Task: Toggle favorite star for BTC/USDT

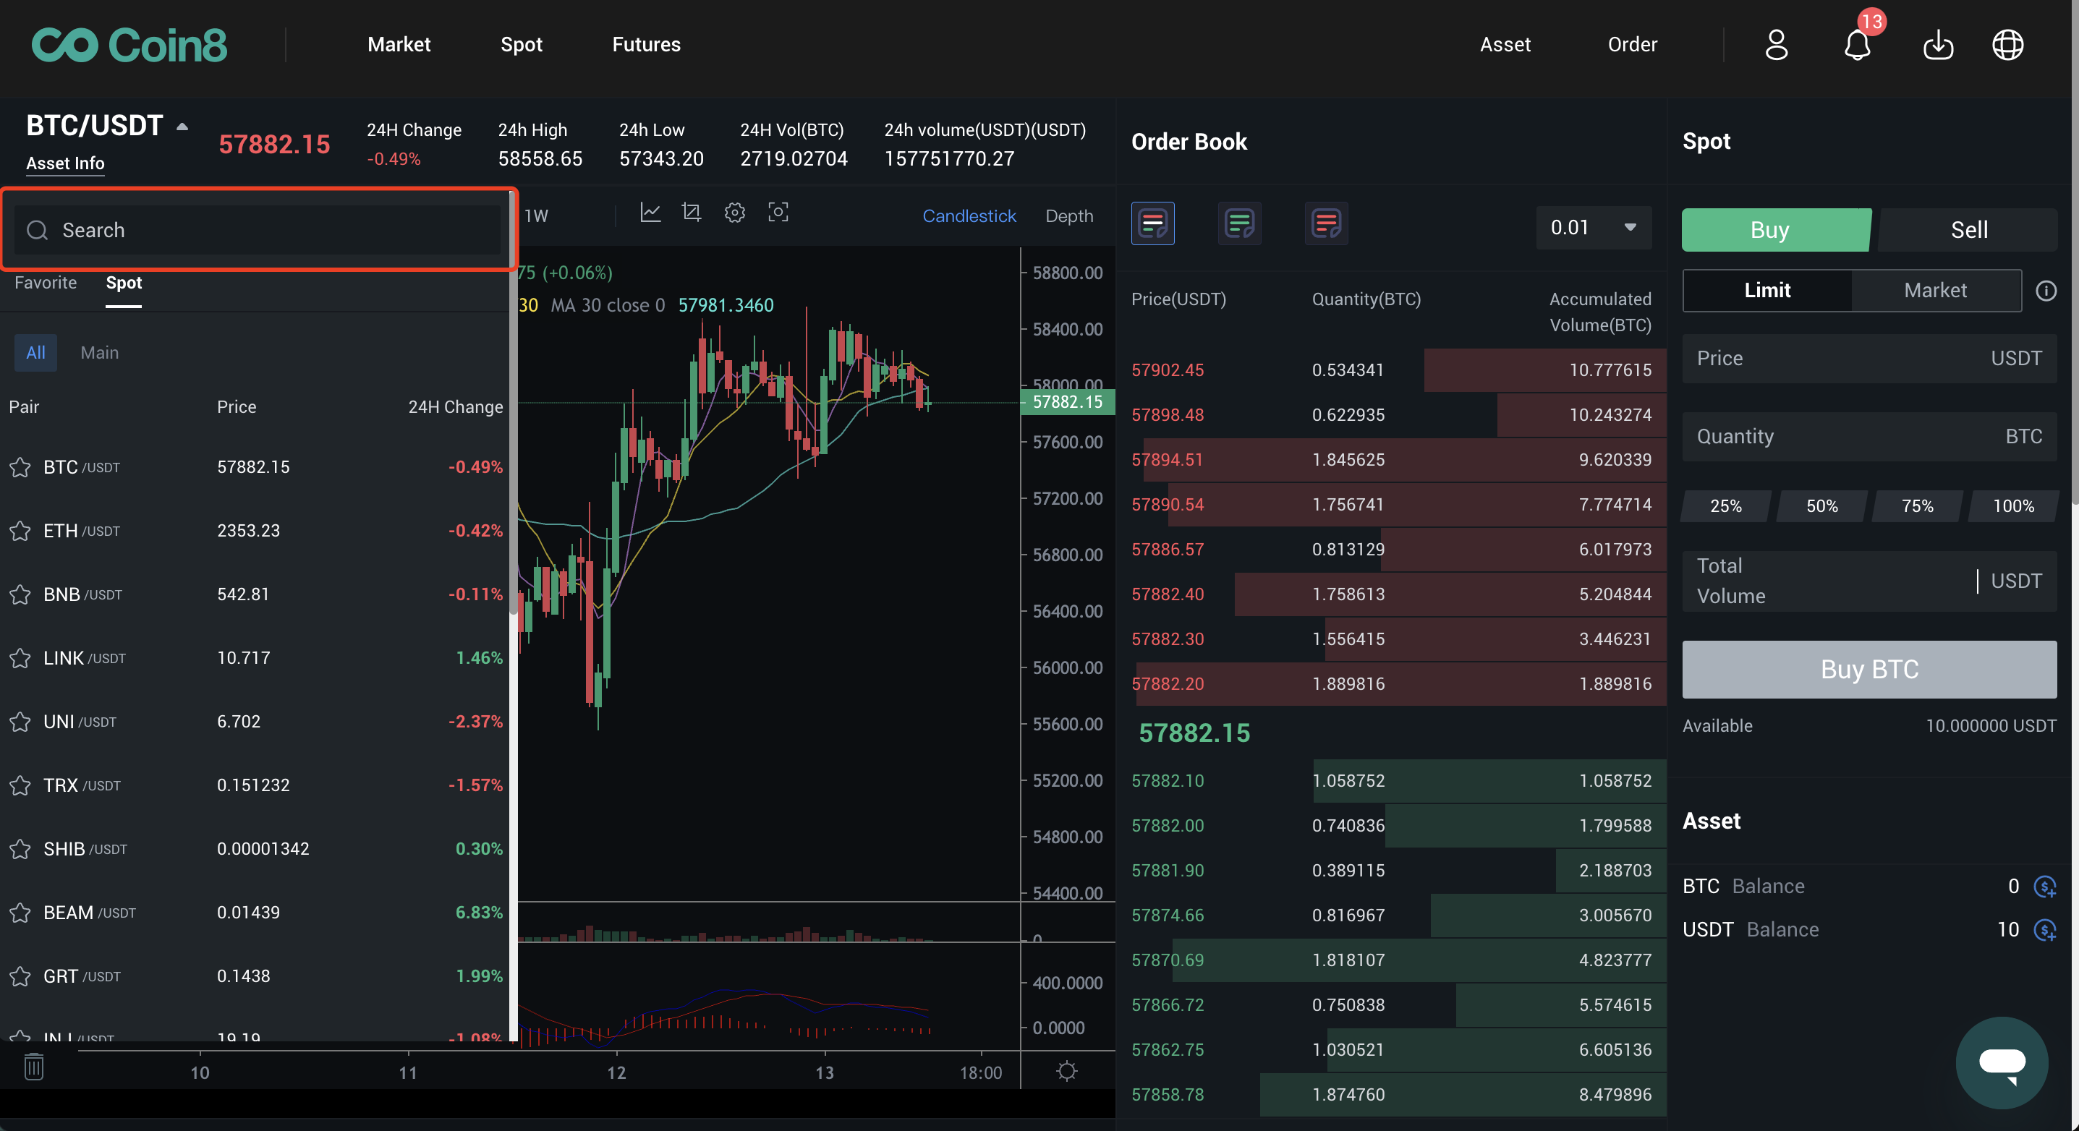Action: tap(20, 467)
